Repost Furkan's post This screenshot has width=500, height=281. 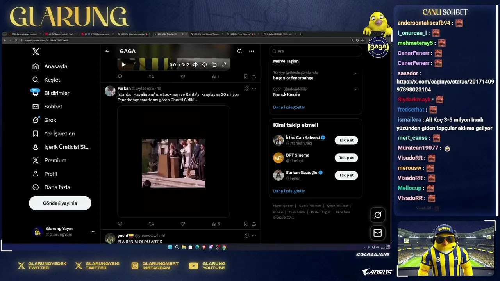click(152, 224)
